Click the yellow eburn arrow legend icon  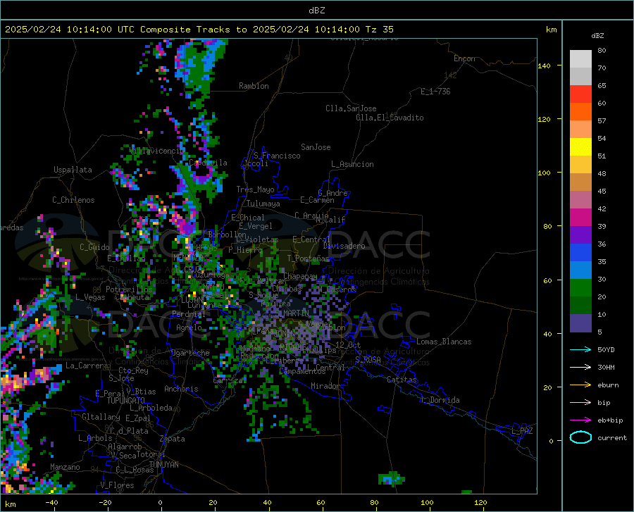pos(580,385)
